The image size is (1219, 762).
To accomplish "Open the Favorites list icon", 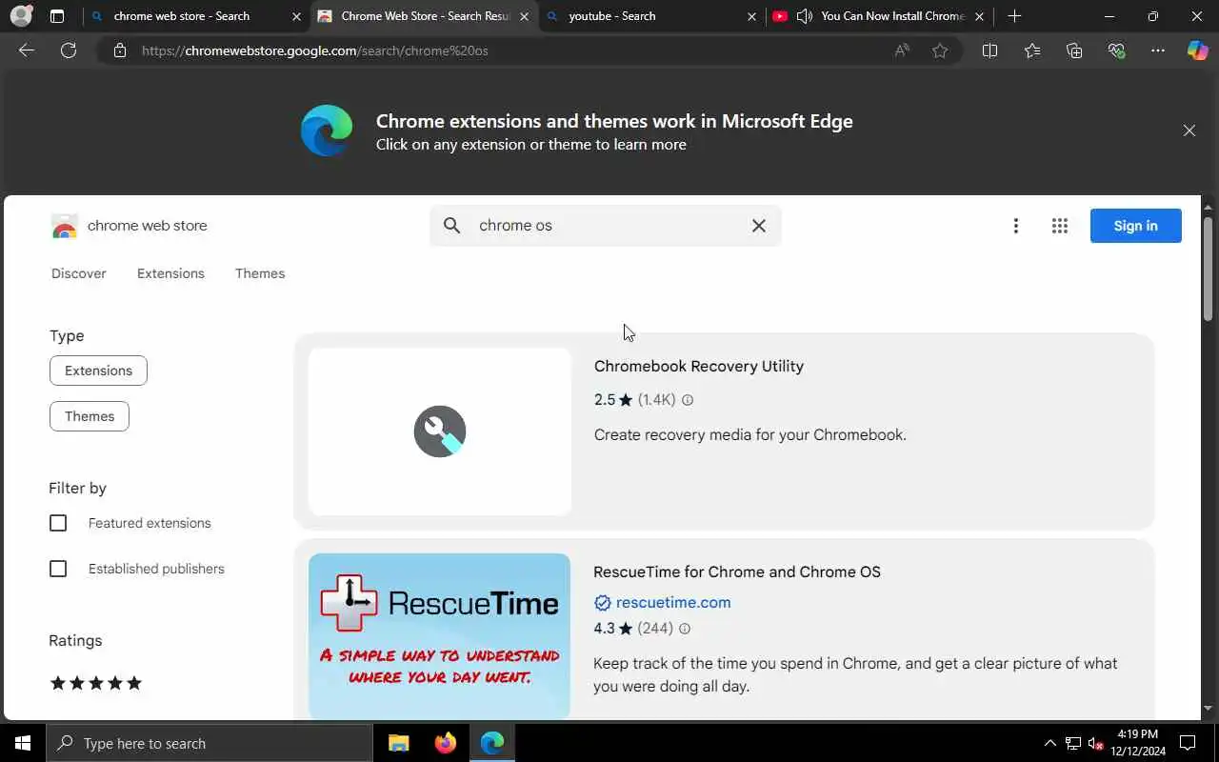I will coord(1032,50).
